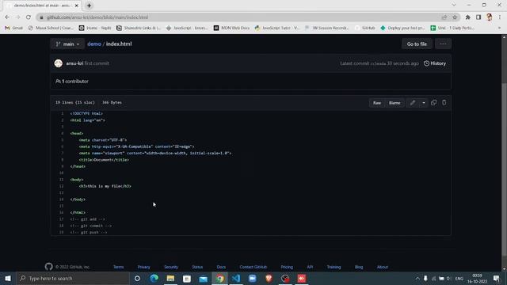Open the Docs footer link
Image resolution: width=507 pixels, height=285 pixels.
click(221, 267)
